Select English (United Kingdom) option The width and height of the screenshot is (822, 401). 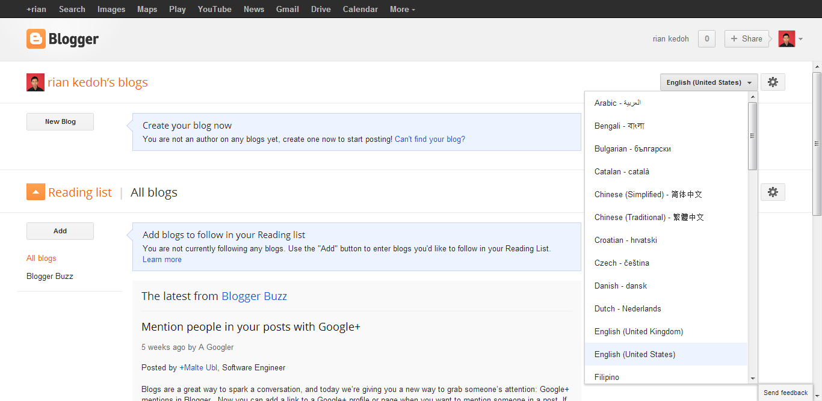[x=666, y=331]
